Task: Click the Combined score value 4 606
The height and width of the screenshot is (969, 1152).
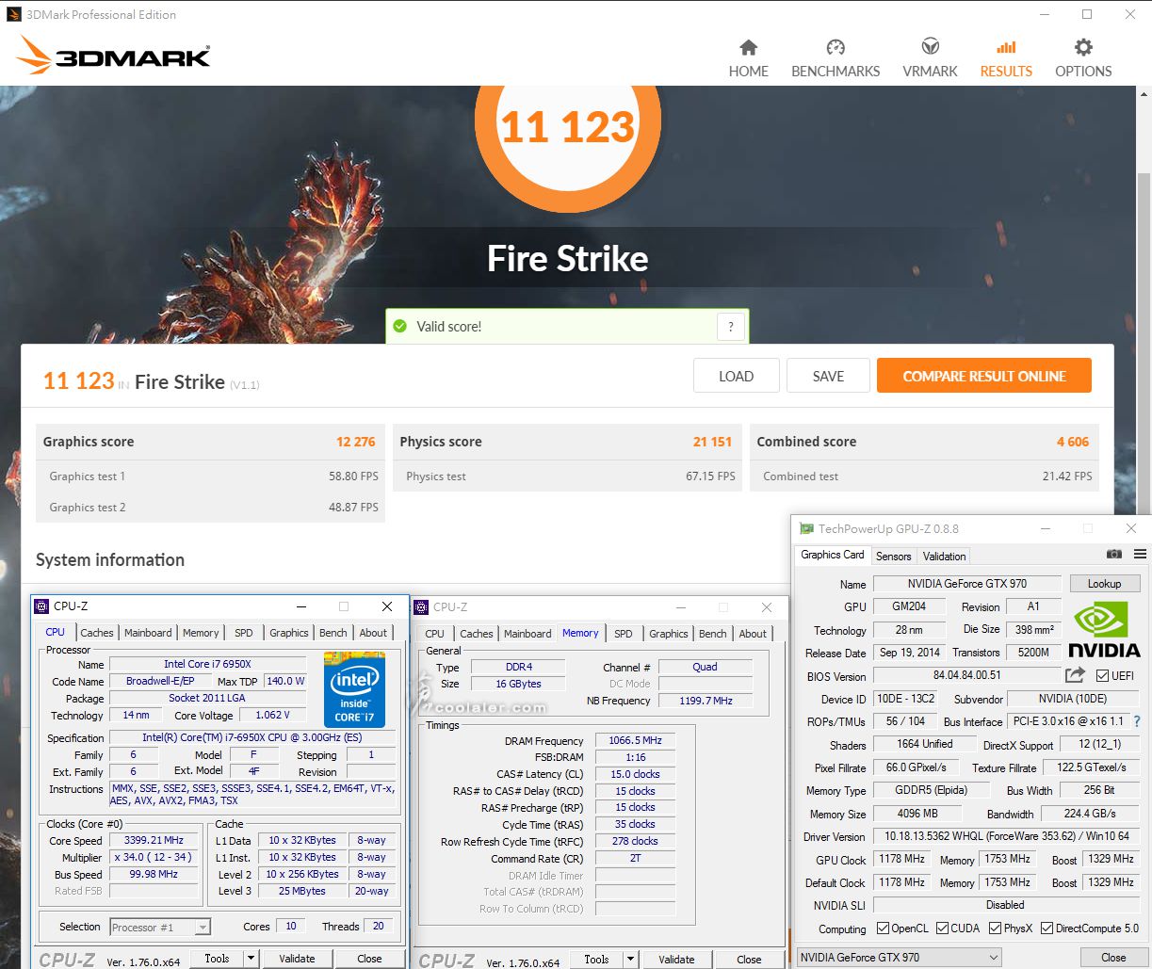Action: click(x=1073, y=442)
